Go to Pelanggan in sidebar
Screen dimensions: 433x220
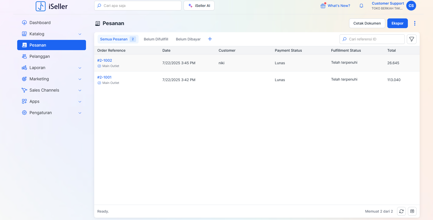(x=40, y=56)
